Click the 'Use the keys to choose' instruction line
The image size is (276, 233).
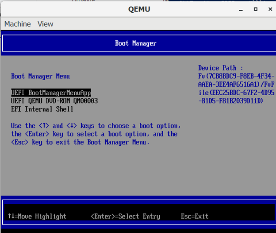[96, 126]
